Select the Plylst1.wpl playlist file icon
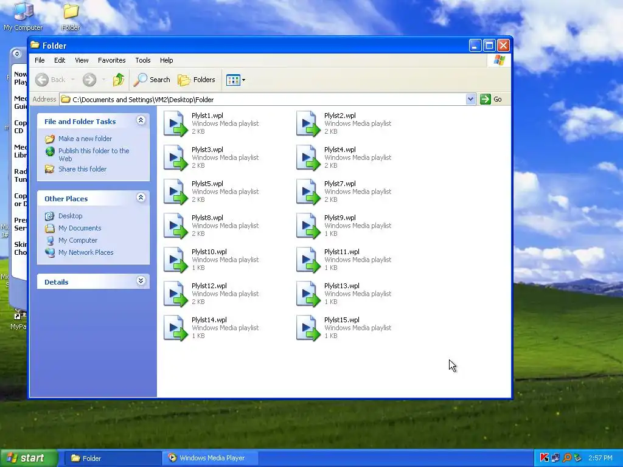This screenshot has height=467, width=623. coord(175,124)
